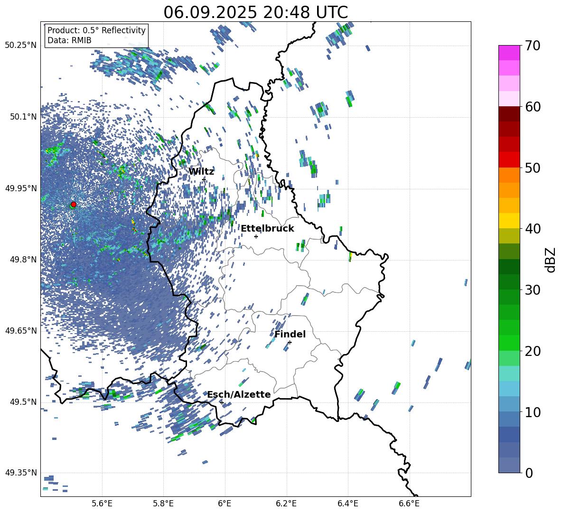The image size is (562, 513).
Task: Click the Wiltz station cross marker
Action: pos(204,179)
